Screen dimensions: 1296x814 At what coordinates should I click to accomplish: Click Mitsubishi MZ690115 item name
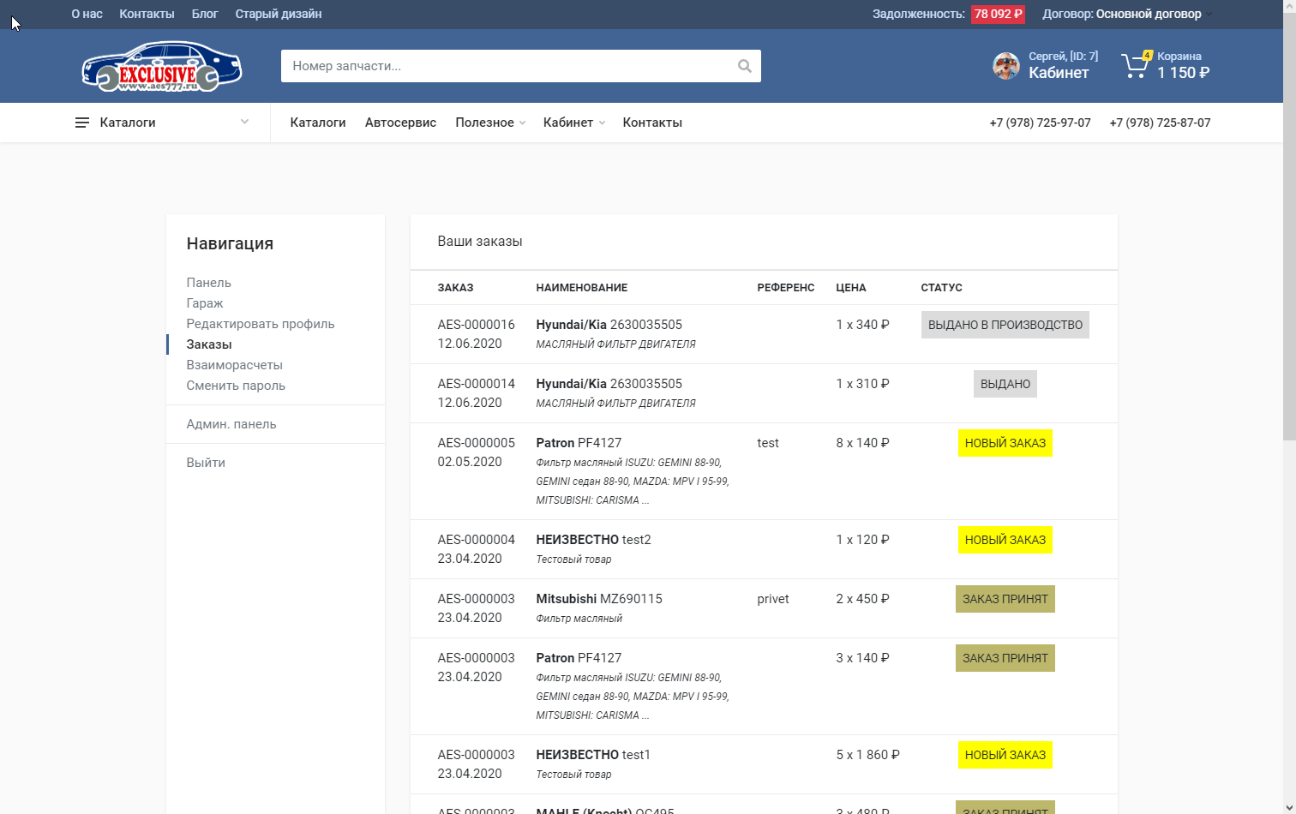point(599,599)
